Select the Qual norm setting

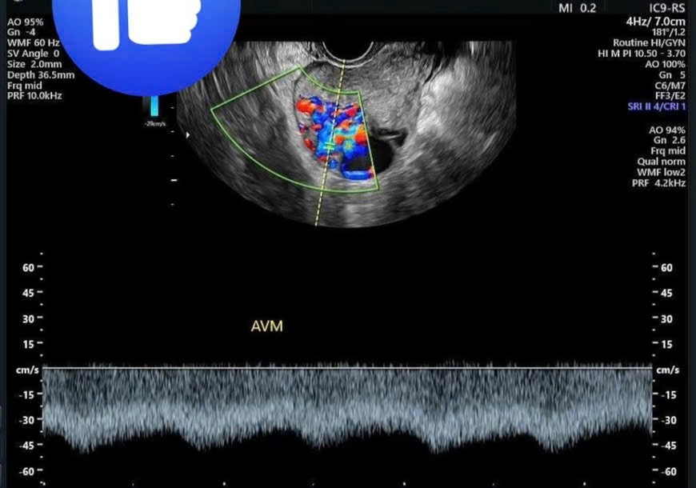point(662,162)
